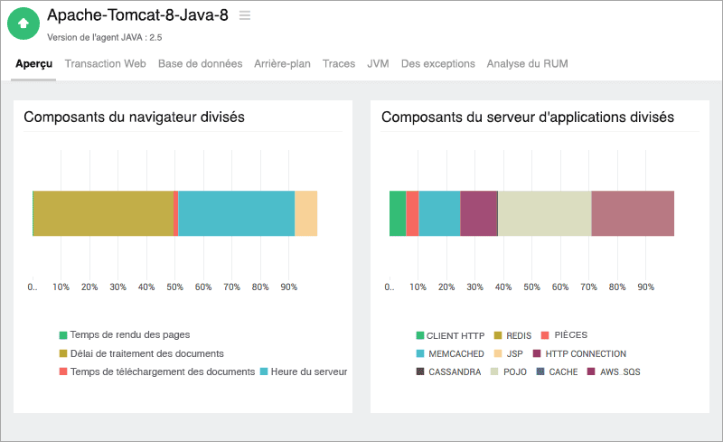Toggle the AWS SQS legend entry

click(619, 371)
